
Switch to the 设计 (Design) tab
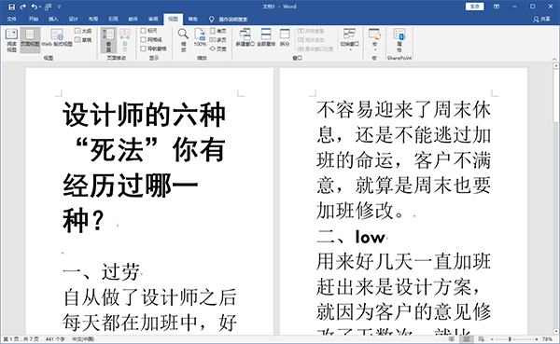[x=73, y=20]
